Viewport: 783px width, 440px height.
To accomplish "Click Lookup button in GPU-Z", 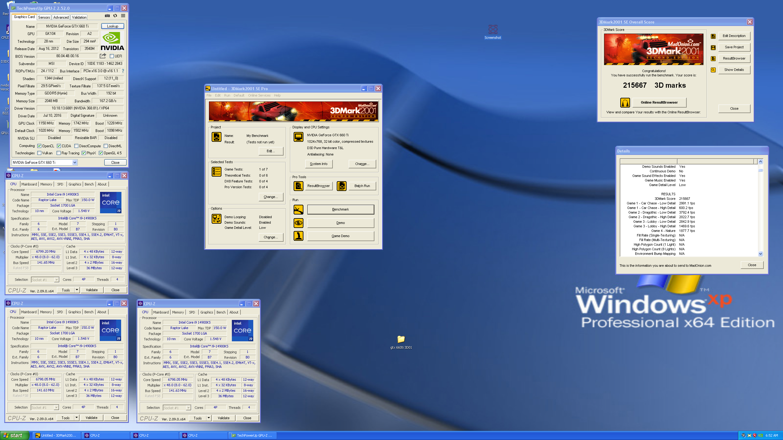I will pyautogui.click(x=113, y=26).
